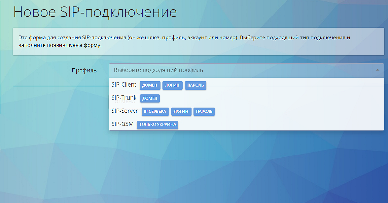Click the Новое SIP-подключение page heading
Screen dimensions: 388x203
(95, 12)
